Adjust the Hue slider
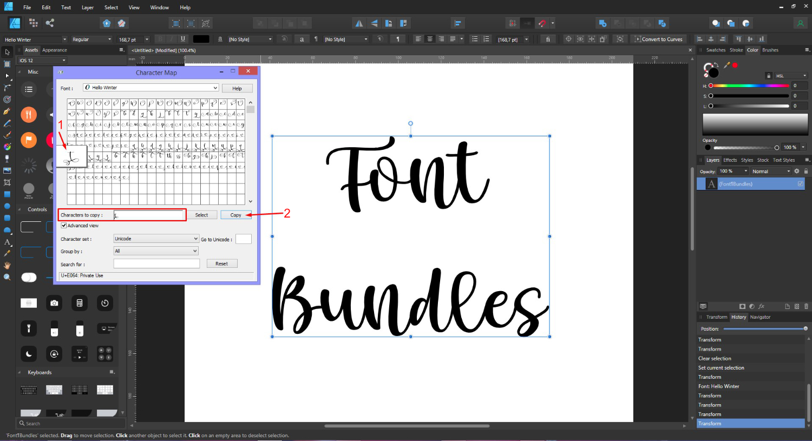 pyautogui.click(x=749, y=85)
